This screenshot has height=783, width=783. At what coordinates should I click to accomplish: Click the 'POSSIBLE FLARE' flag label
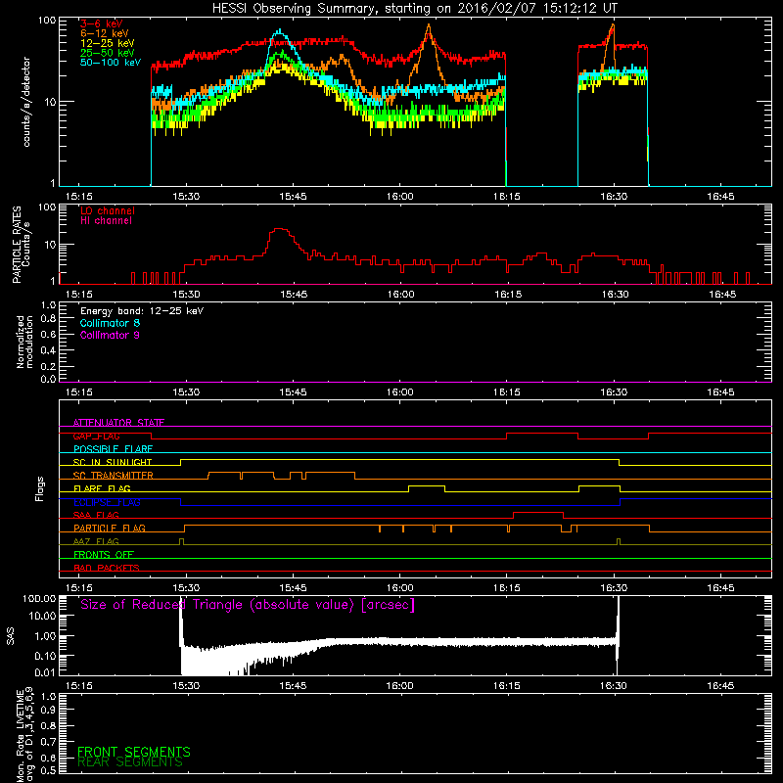pos(113,449)
